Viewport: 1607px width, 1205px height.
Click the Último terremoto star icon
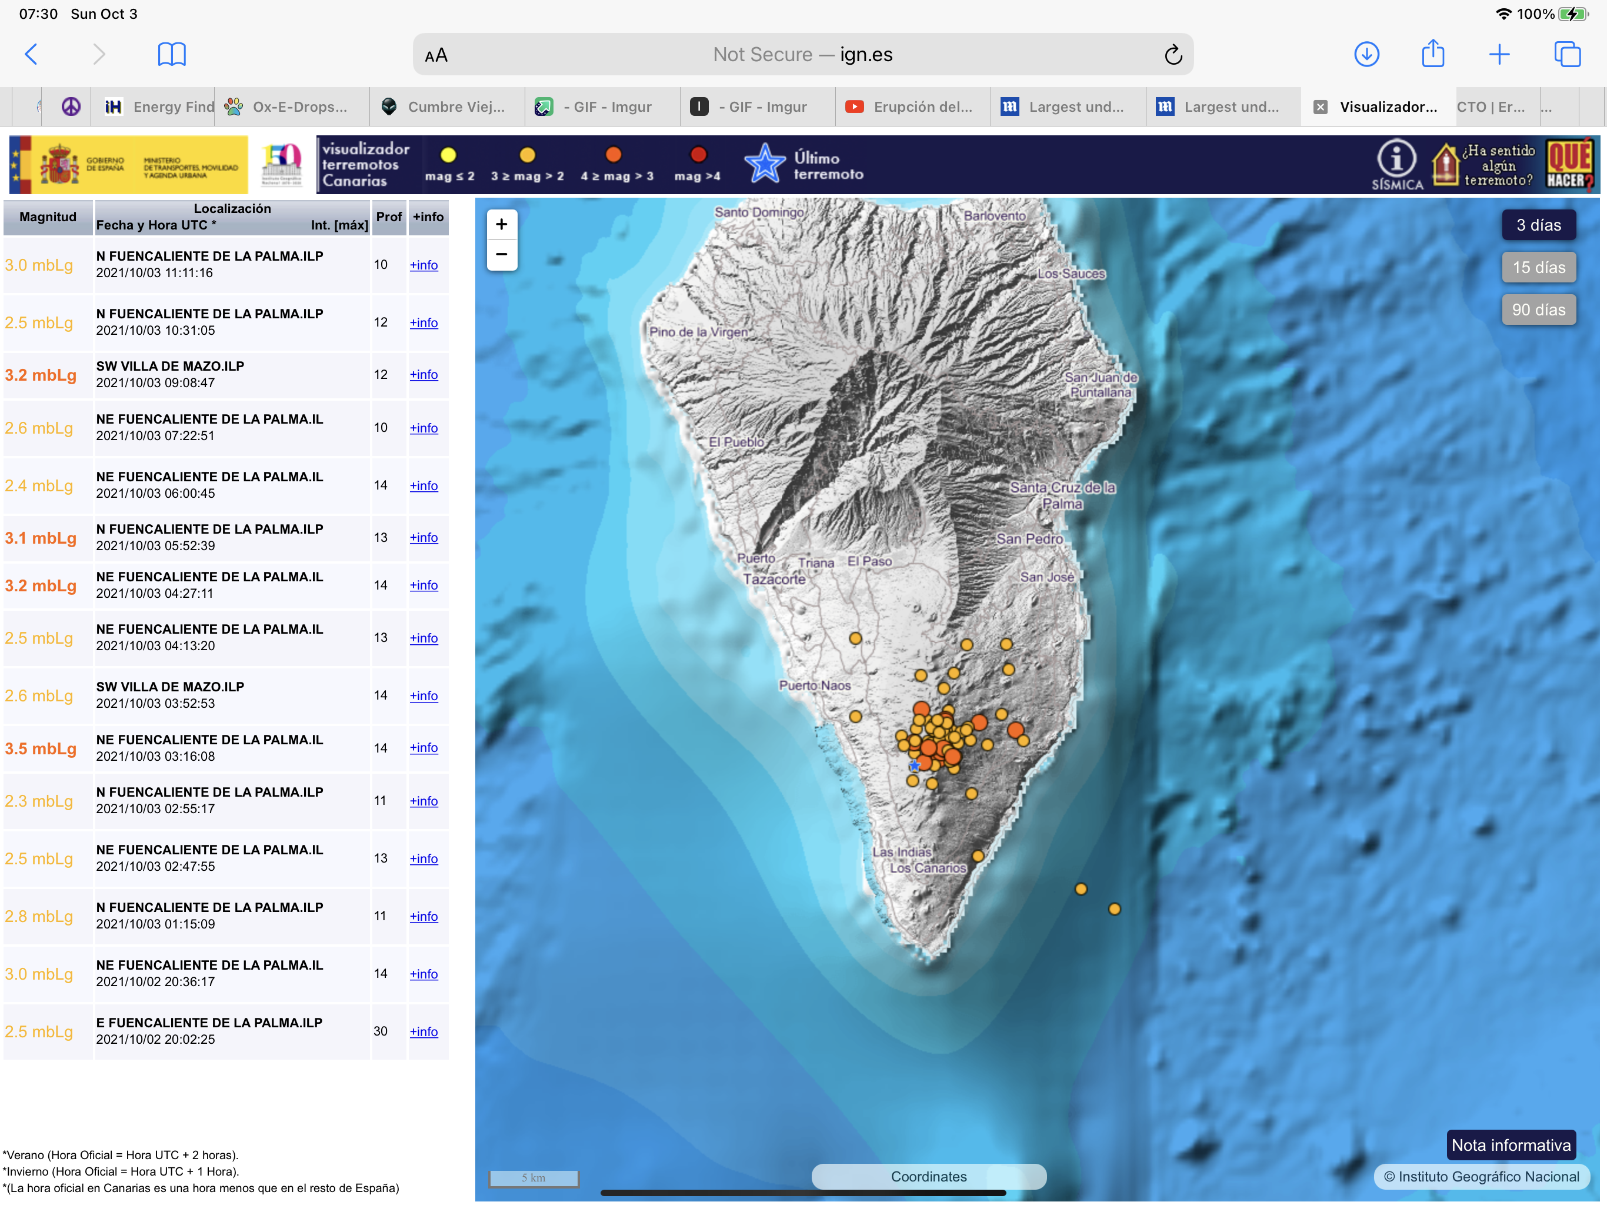(764, 163)
